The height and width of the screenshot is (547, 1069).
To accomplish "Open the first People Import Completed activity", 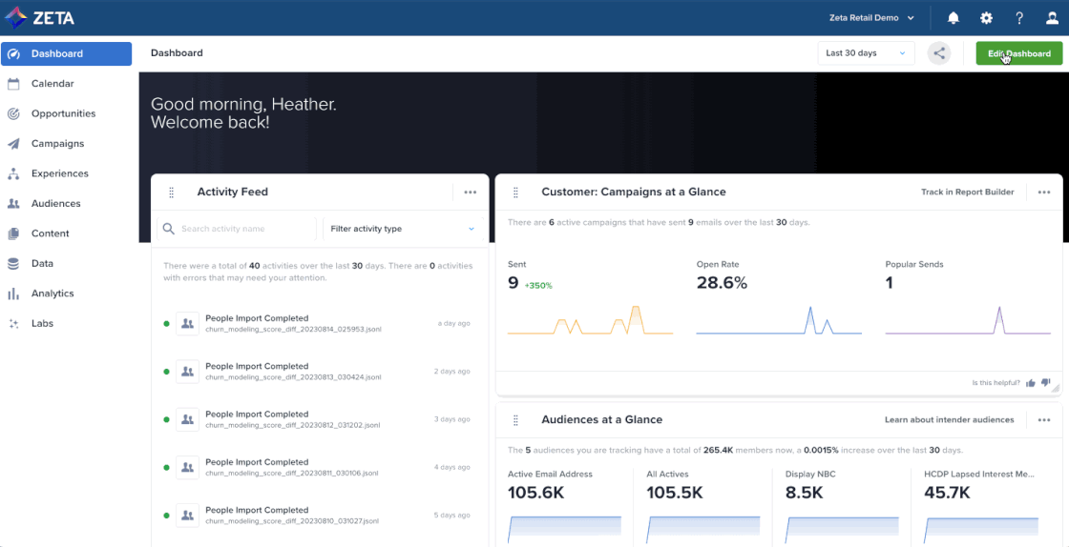I will [x=257, y=318].
